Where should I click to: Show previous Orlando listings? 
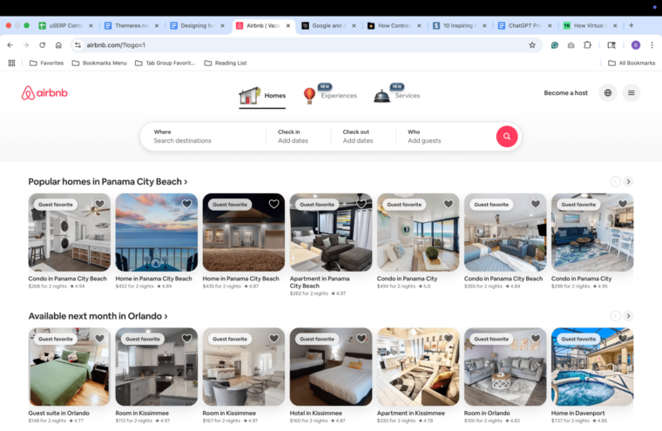[615, 316]
